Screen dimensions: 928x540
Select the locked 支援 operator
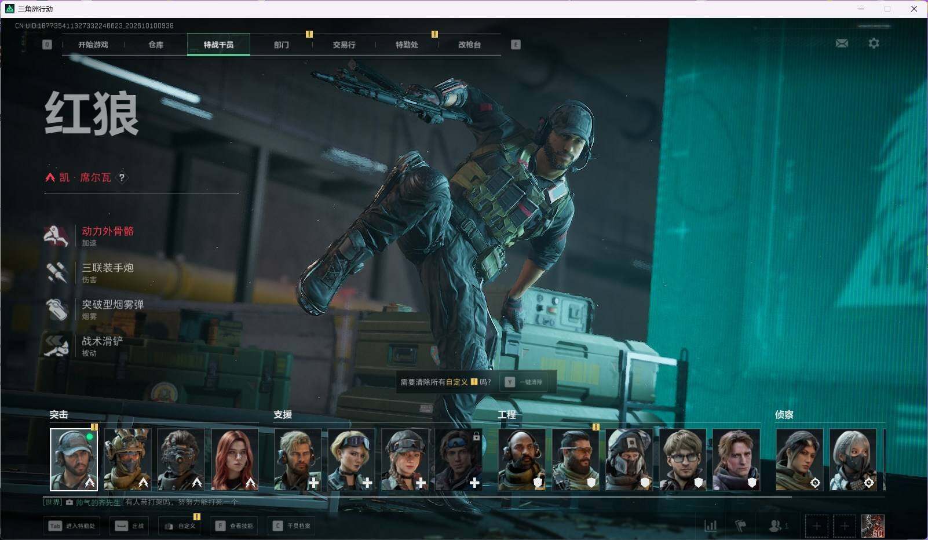(459, 459)
